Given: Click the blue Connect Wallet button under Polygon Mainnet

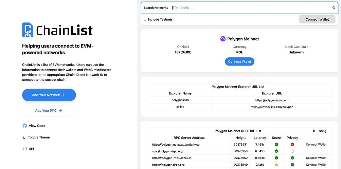Looking at the screenshot, I should [239, 62].
